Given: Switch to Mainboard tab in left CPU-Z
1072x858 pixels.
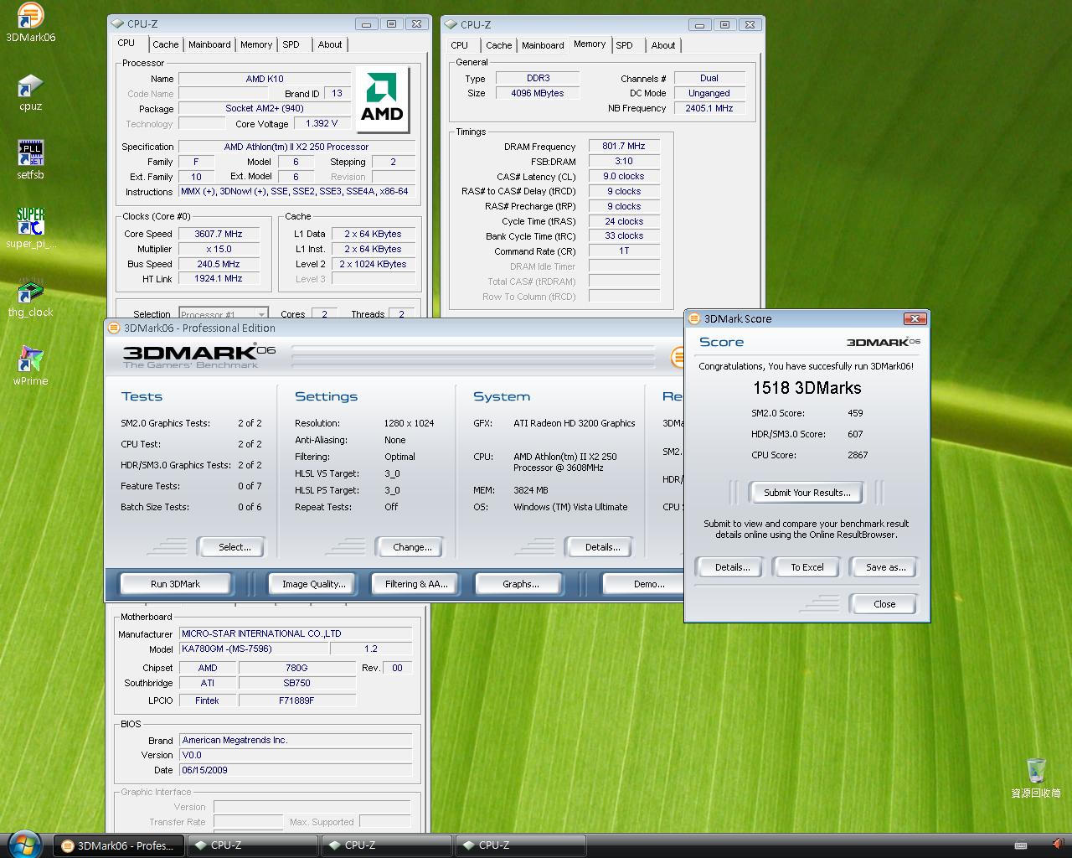Looking at the screenshot, I should [209, 44].
